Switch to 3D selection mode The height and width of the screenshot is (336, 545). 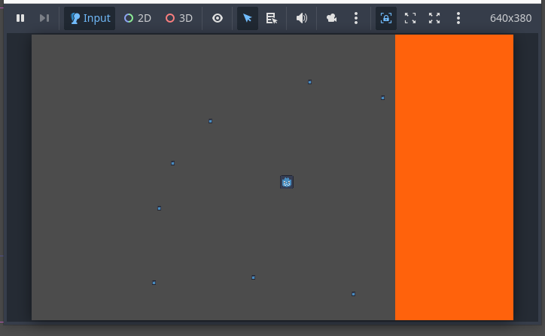pyautogui.click(x=179, y=18)
